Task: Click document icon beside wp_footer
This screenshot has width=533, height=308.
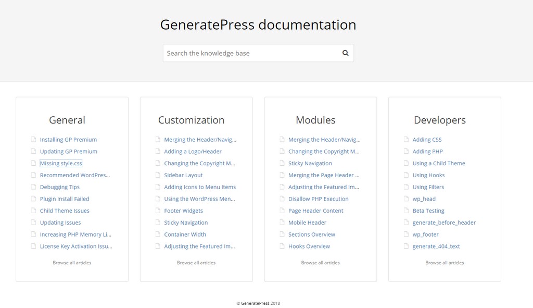Action: click(406, 235)
